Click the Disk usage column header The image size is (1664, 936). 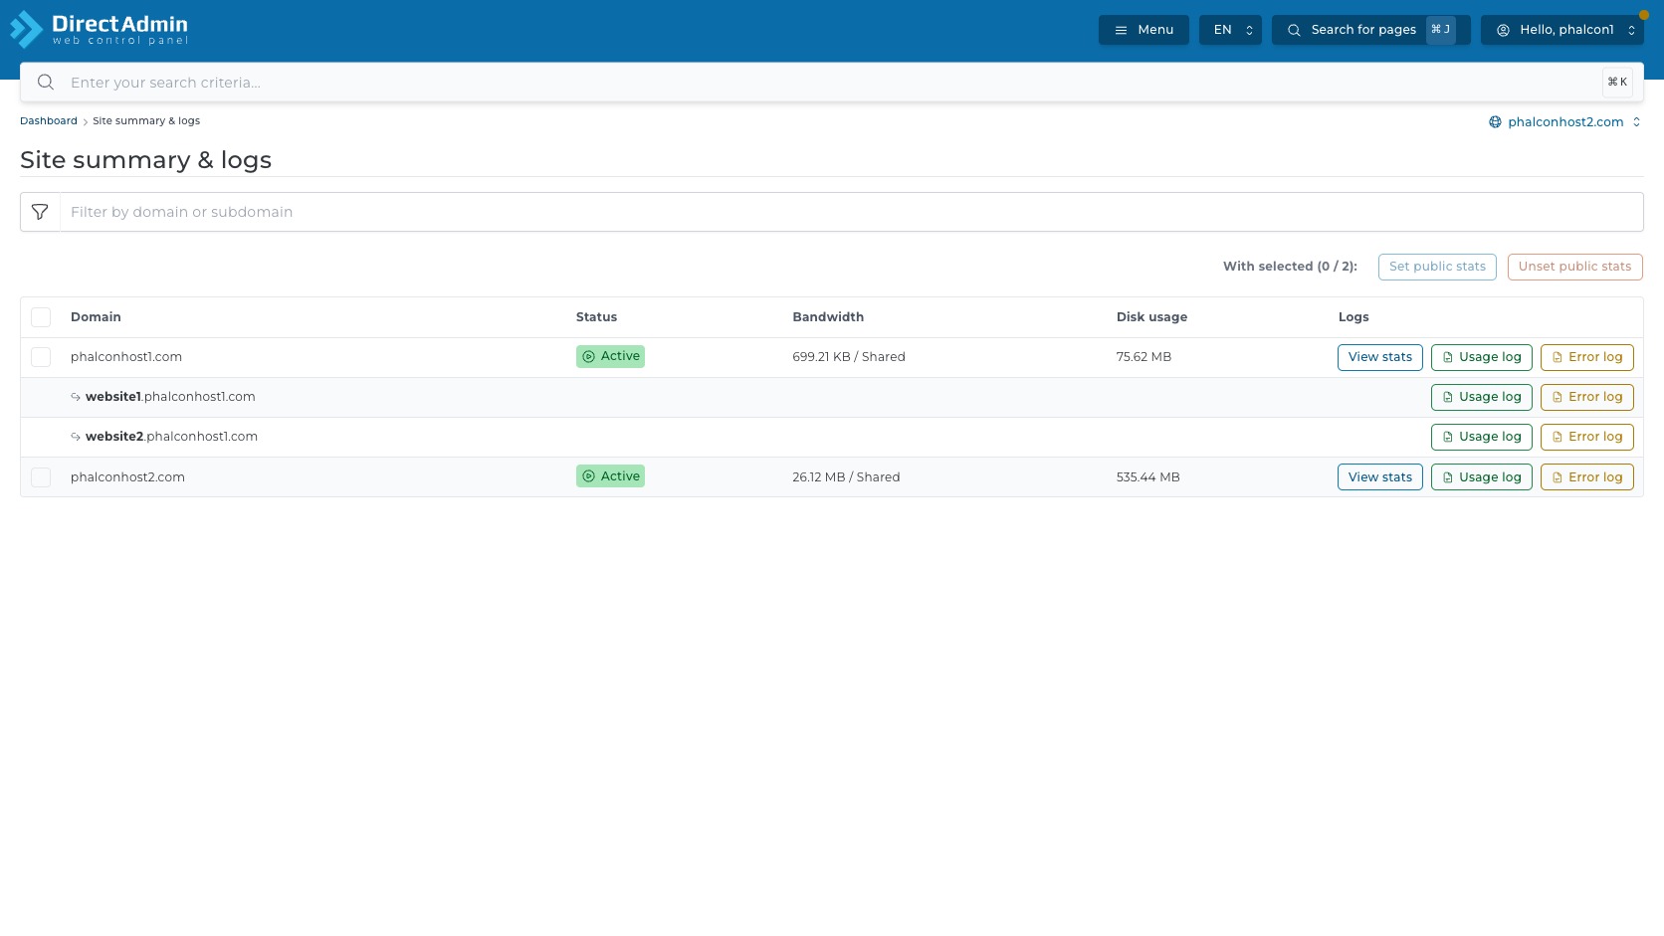coord(1151,317)
